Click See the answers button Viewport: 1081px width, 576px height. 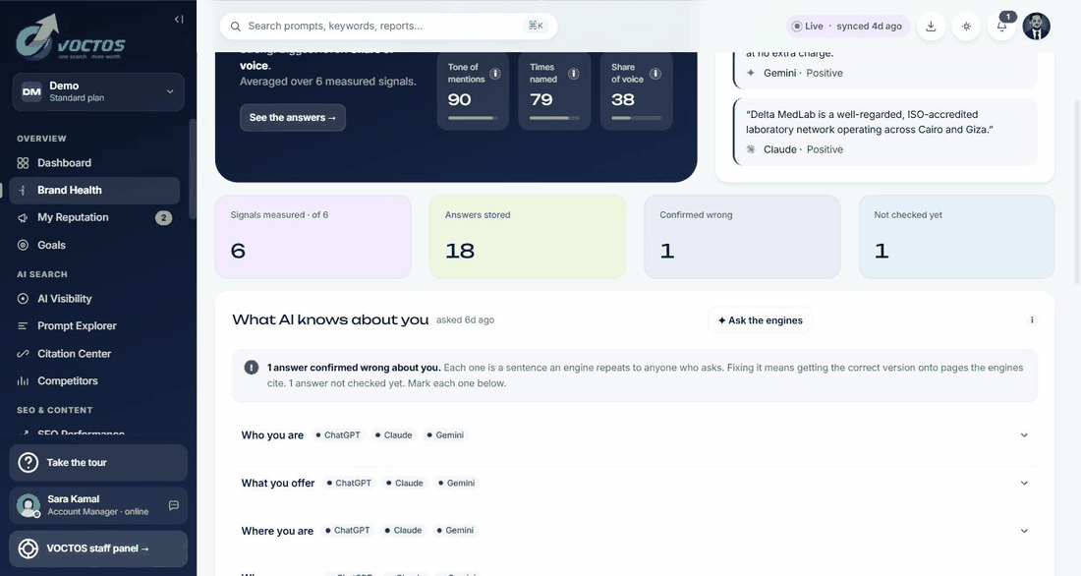[292, 118]
